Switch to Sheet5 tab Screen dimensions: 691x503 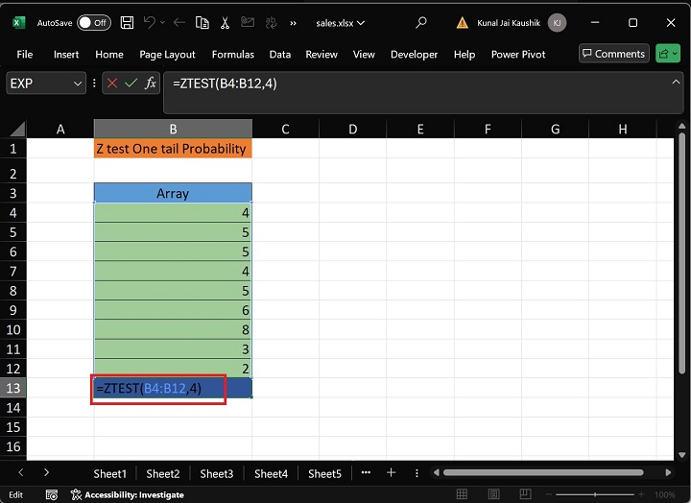(324, 474)
